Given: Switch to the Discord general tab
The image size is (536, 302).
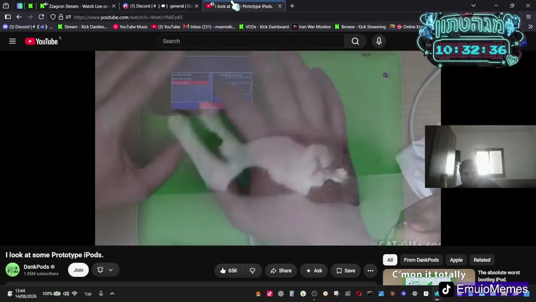Looking at the screenshot, I should tap(161, 6).
